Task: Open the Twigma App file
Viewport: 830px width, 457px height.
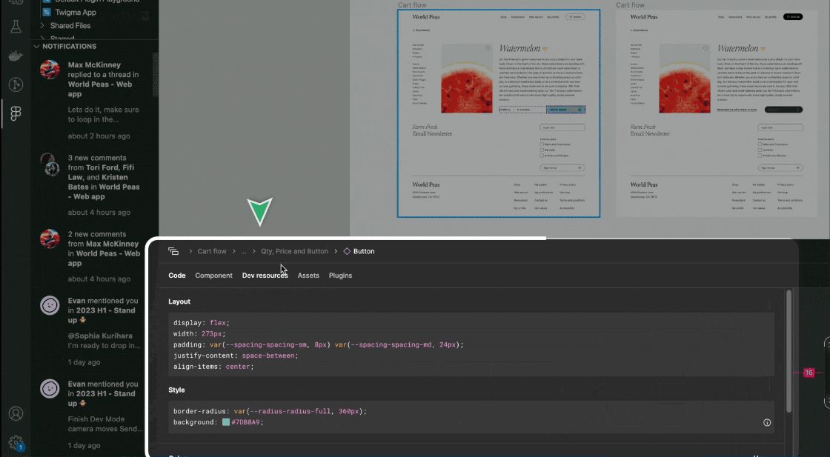Action: [x=76, y=12]
